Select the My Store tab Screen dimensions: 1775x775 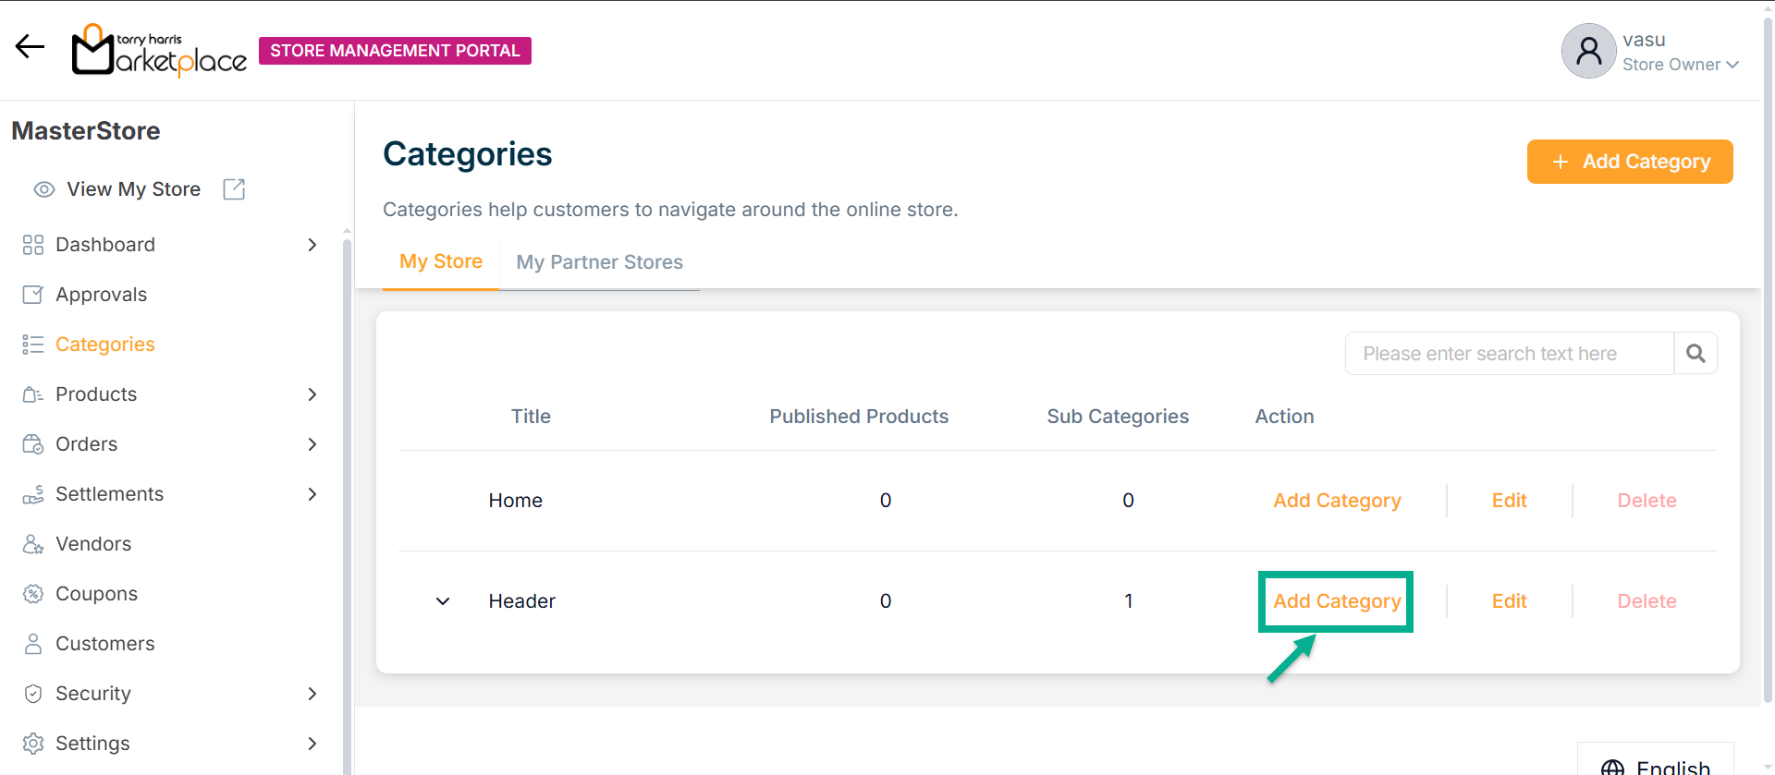click(x=441, y=261)
